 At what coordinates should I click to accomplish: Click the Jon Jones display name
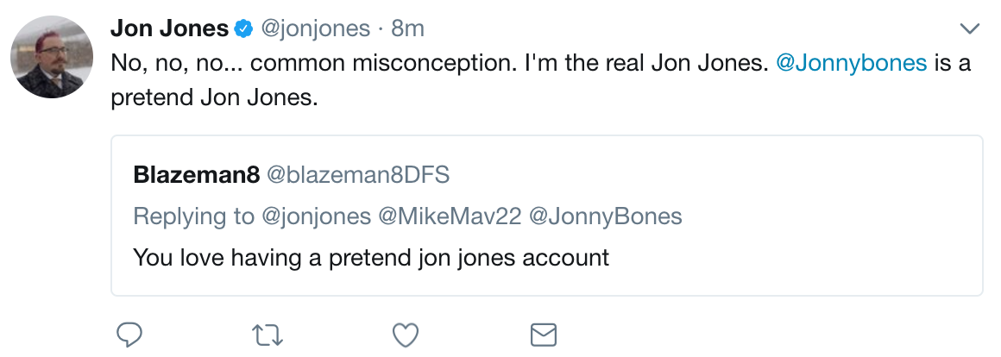point(170,28)
